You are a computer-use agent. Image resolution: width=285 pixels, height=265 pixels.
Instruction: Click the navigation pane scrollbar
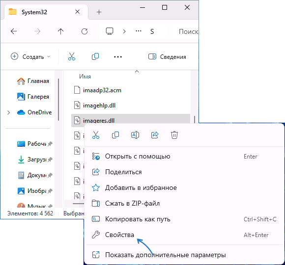pyautogui.click(x=58, y=100)
